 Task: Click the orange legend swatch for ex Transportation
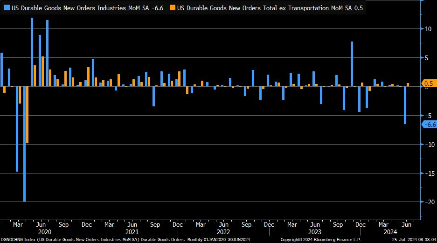point(173,8)
